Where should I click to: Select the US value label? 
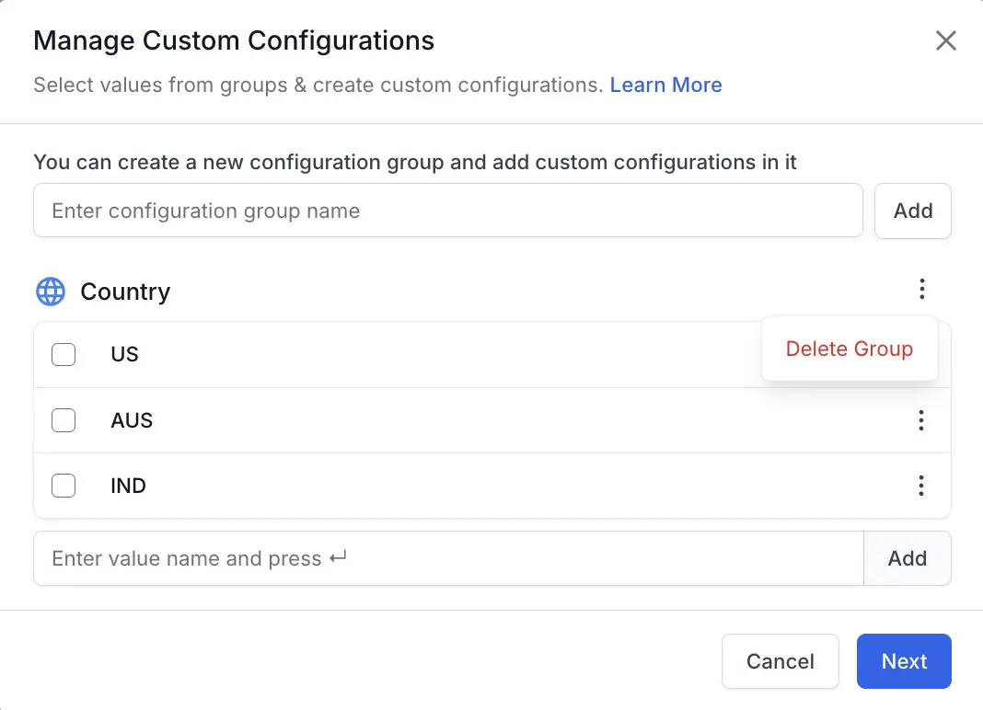(x=124, y=354)
